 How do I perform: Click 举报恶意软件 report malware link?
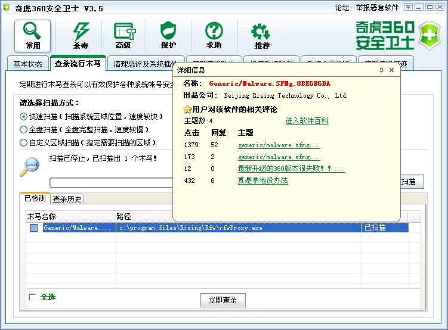[x=377, y=8]
